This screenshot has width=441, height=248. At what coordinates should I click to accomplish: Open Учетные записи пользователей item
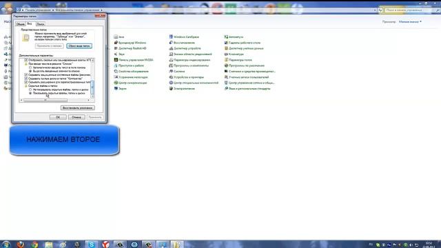[x=247, y=77]
